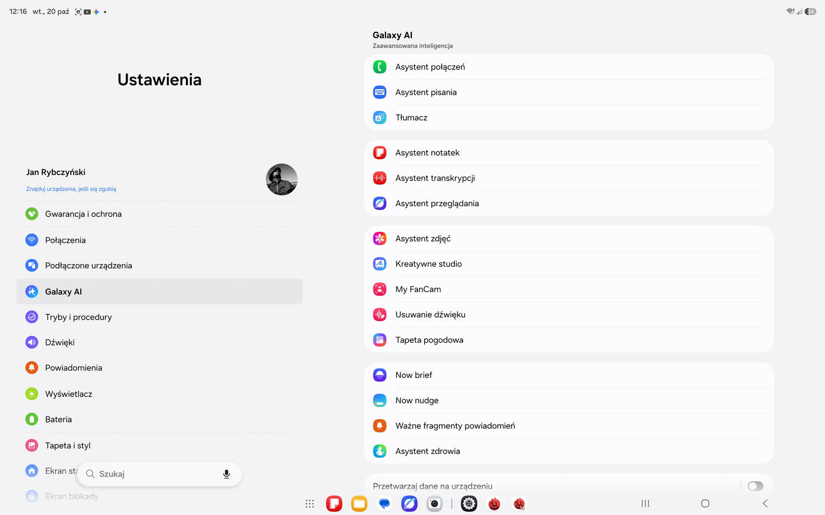Tap the voice search microphone icon
825x515 pixels.
(x=226, y=474)
